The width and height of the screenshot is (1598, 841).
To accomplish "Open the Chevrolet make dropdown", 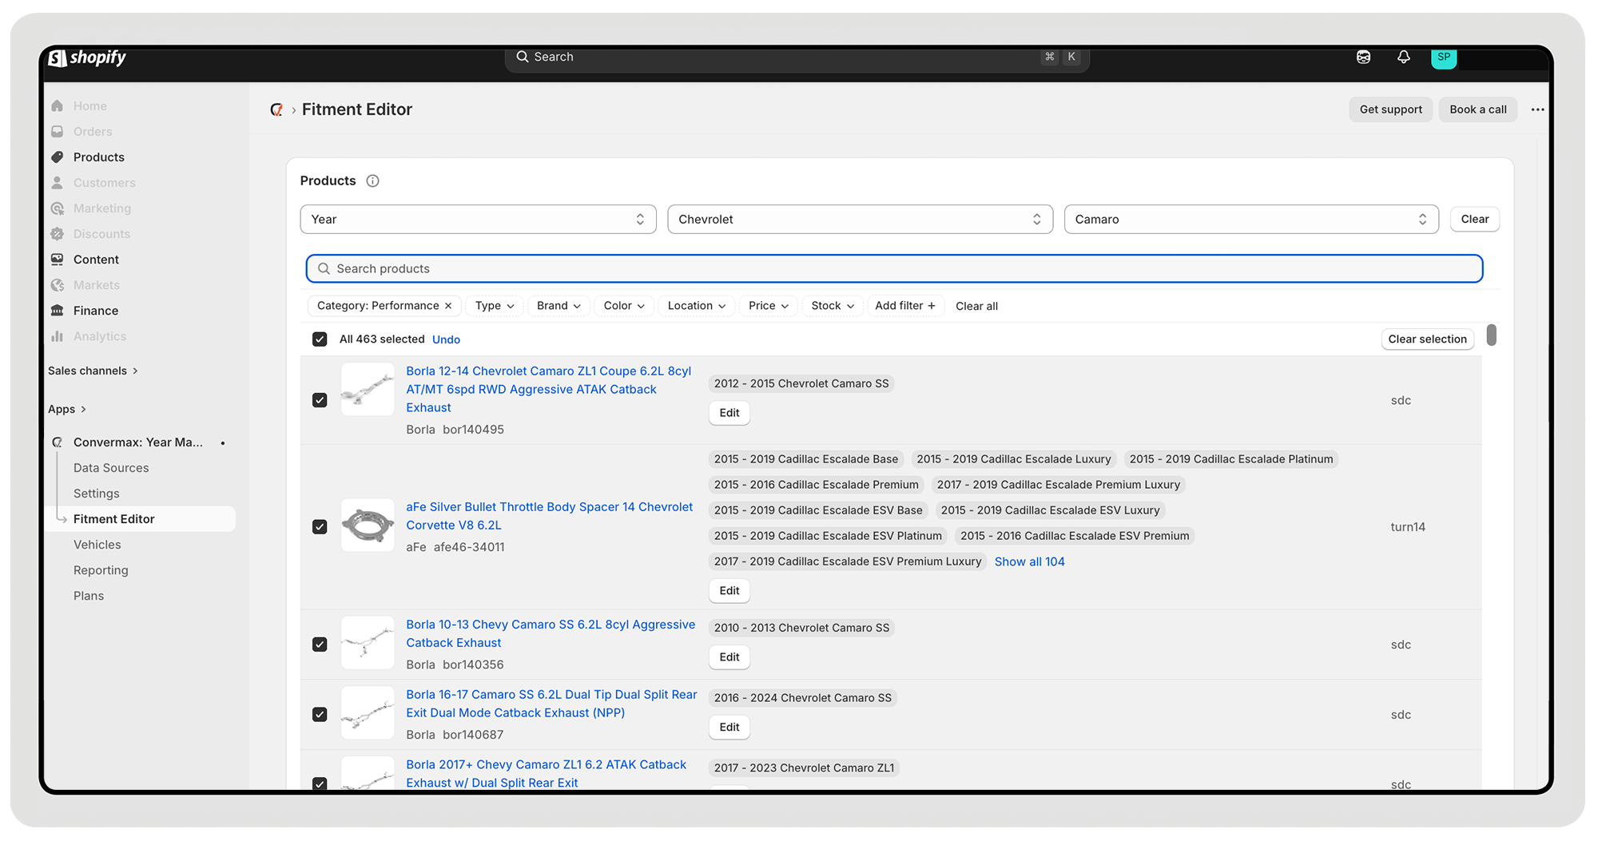I will click(x=861, y=219).
